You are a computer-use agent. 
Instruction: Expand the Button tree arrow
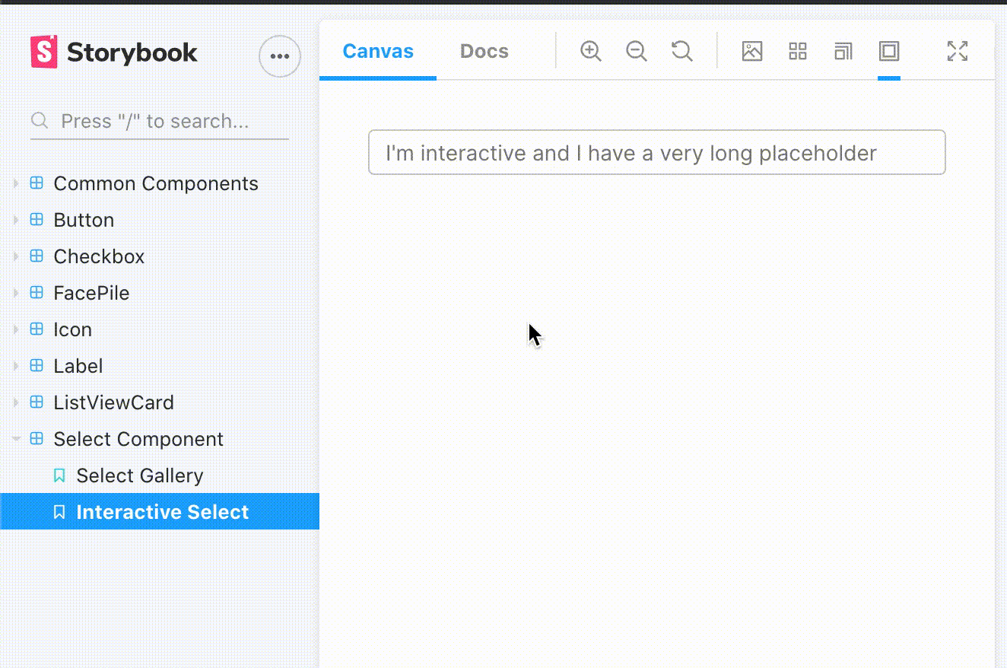coord(16,220)
